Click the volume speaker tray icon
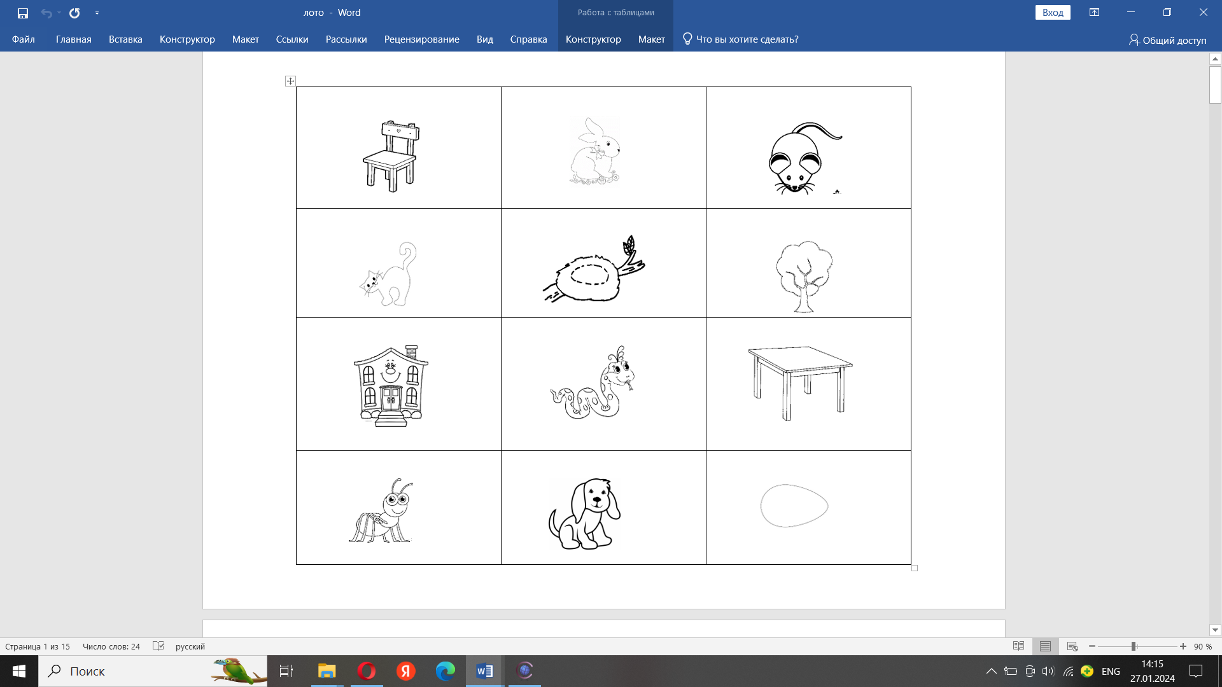1222x687 pixels. 1048,671
